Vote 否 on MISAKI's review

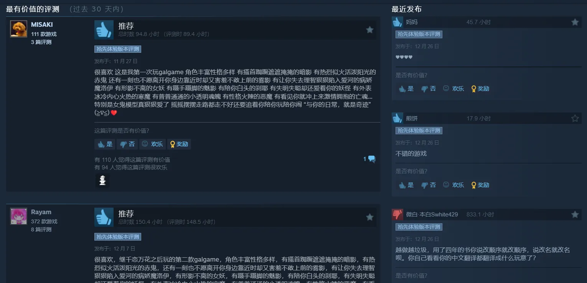(x=127, y=144)
